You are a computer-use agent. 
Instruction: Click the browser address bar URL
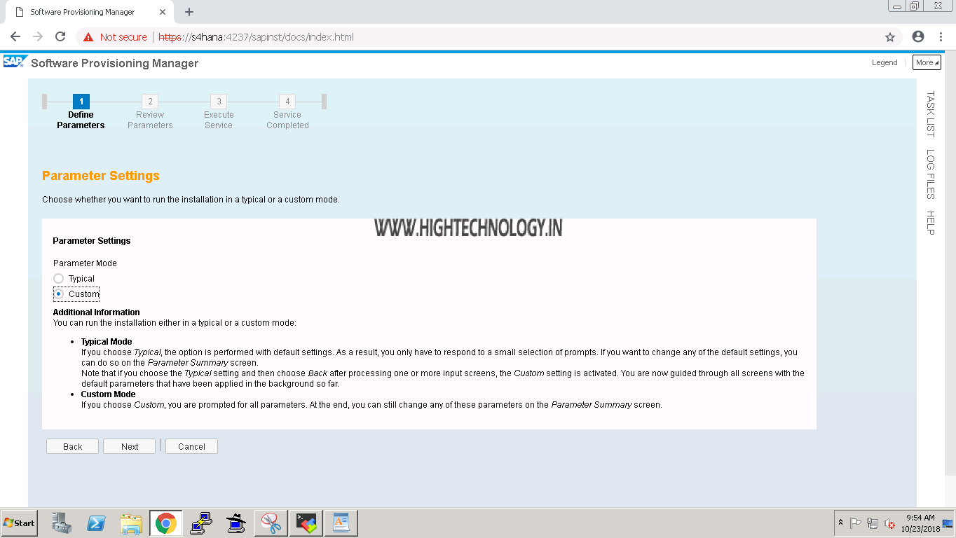click(x=257, y=37)
